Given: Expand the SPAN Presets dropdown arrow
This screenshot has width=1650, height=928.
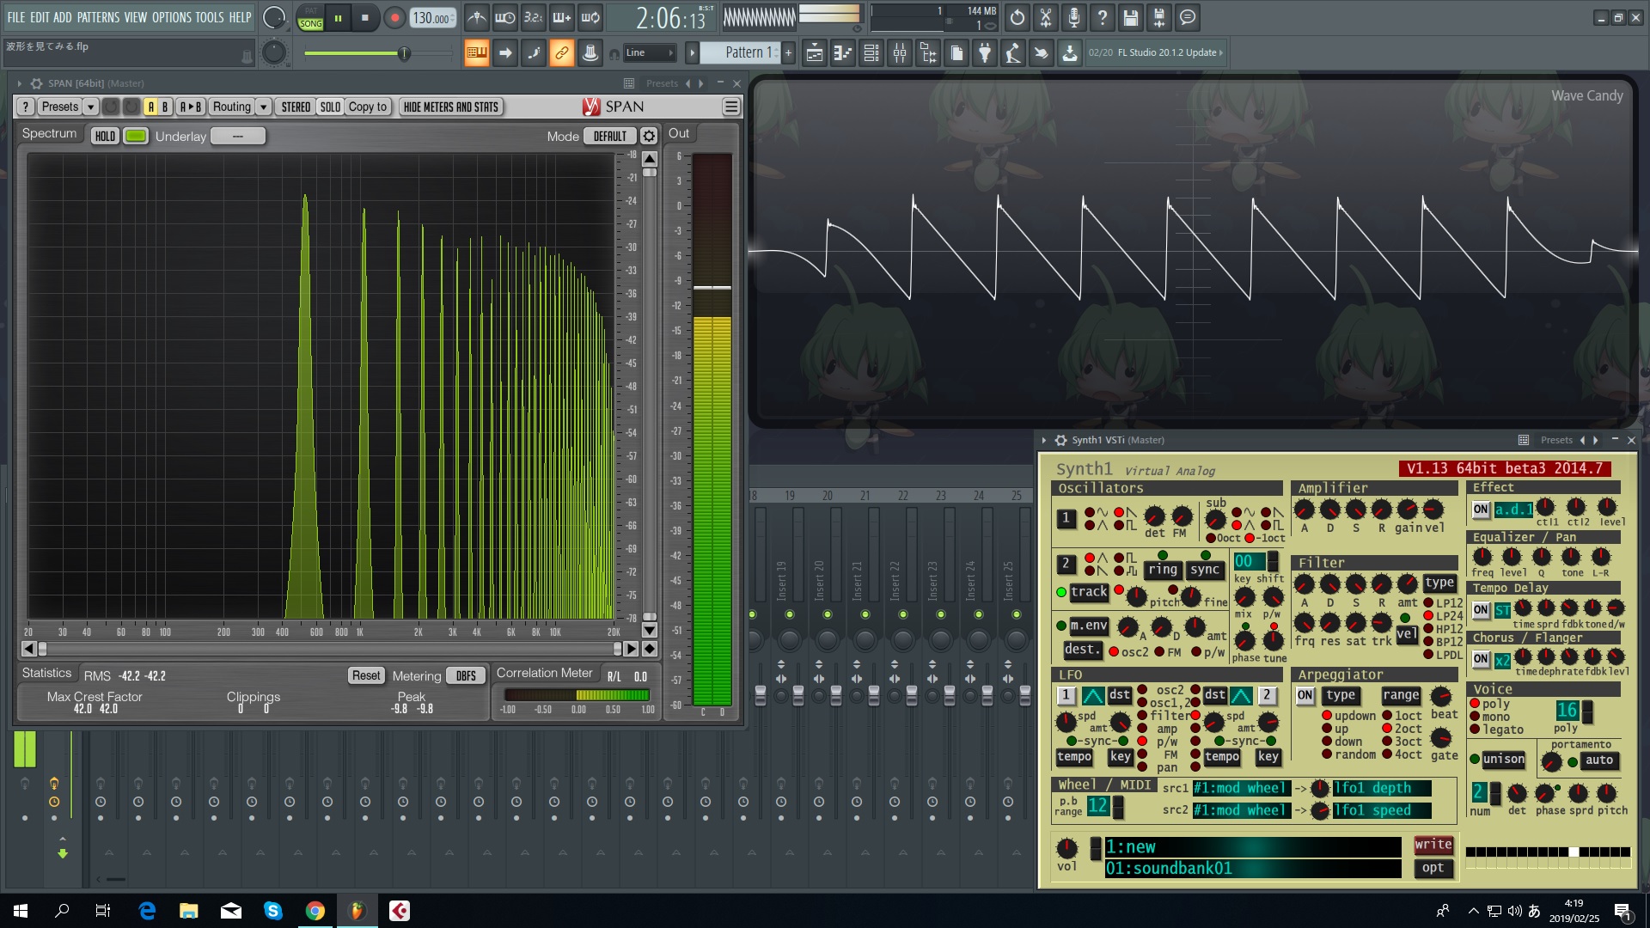Looking at the screenshot, I should (90, 107).
